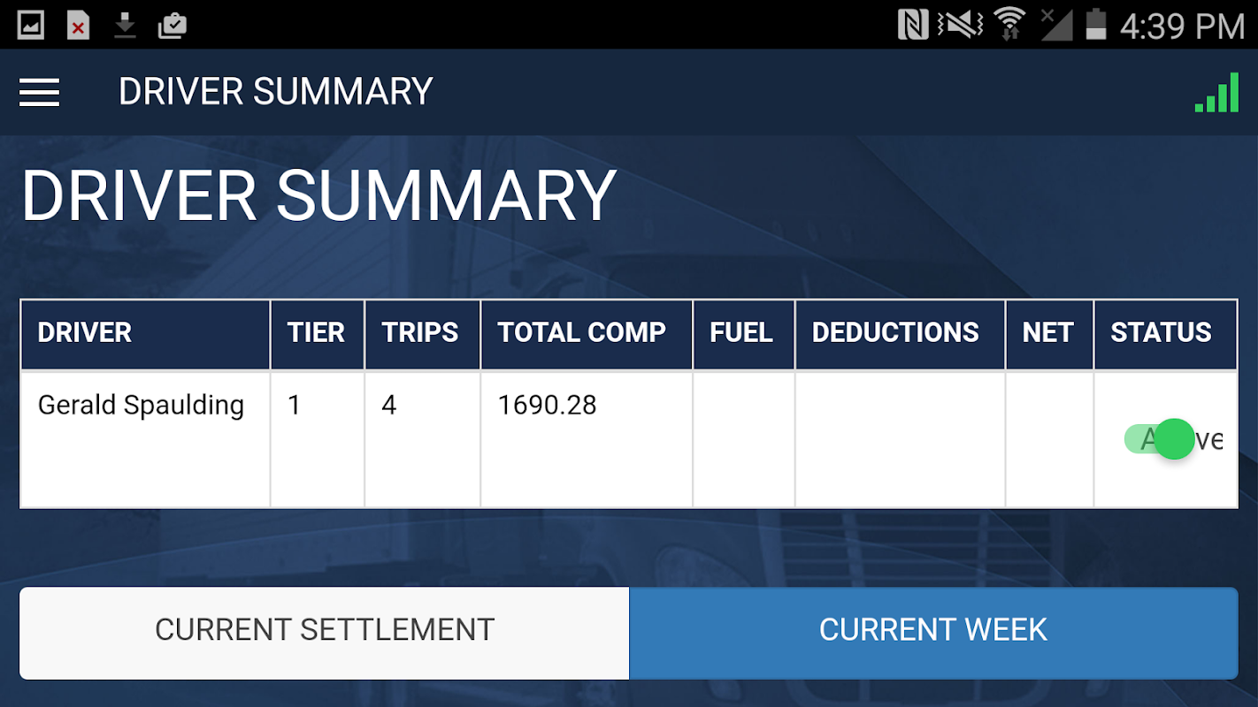Click the Deductions column header
The height and width of the screenshot is (707, 1258).
895,333
